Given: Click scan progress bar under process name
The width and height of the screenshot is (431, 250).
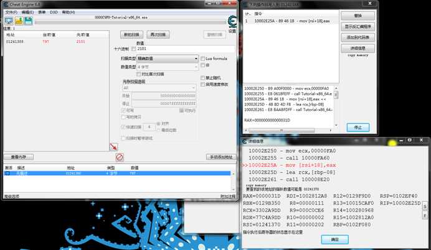Looking at the screenshot, I should point(130,22).
